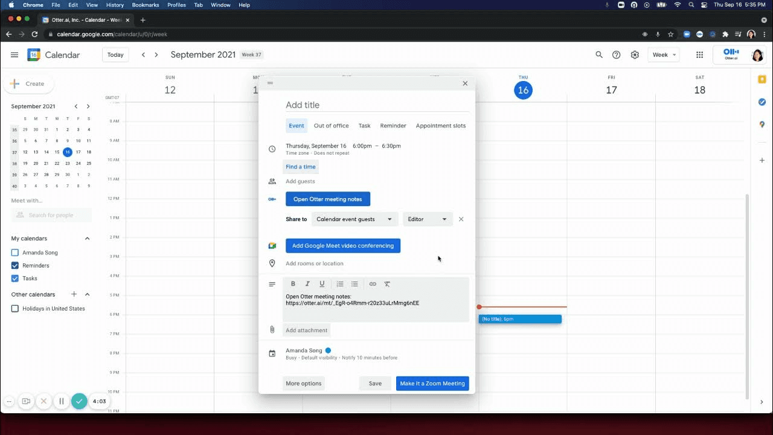Viewport: 773px width, 435px height.
Task: Go to next week arrow in header
Action: [x=156, y=54]
